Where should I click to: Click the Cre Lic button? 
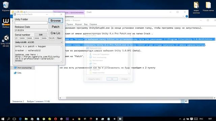[55, 33]
